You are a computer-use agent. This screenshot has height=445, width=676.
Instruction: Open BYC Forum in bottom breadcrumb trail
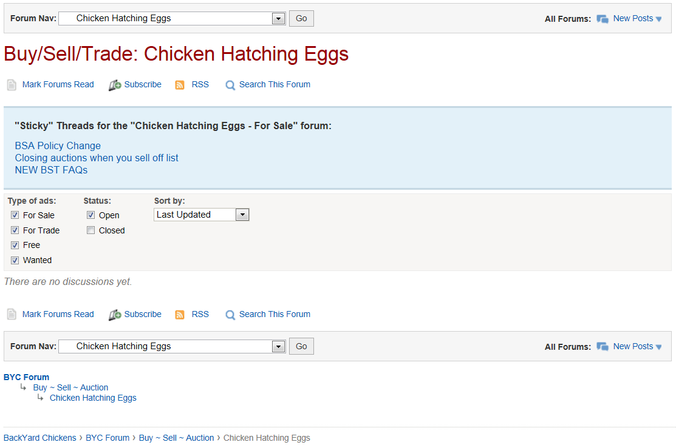point(108,438)
